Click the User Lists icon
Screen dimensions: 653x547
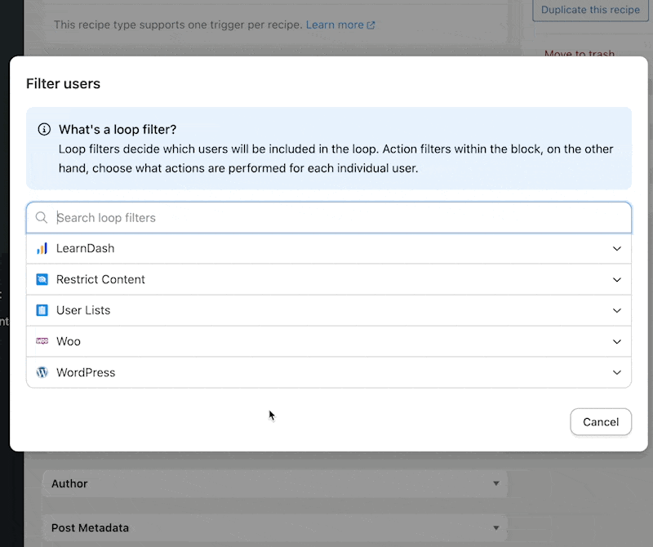click(x=42, y=310)
